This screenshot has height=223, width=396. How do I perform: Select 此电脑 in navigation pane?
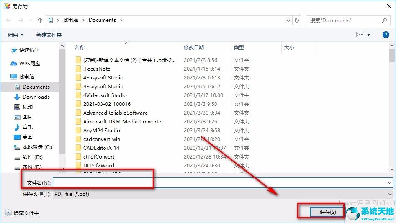tap(22, 77)
